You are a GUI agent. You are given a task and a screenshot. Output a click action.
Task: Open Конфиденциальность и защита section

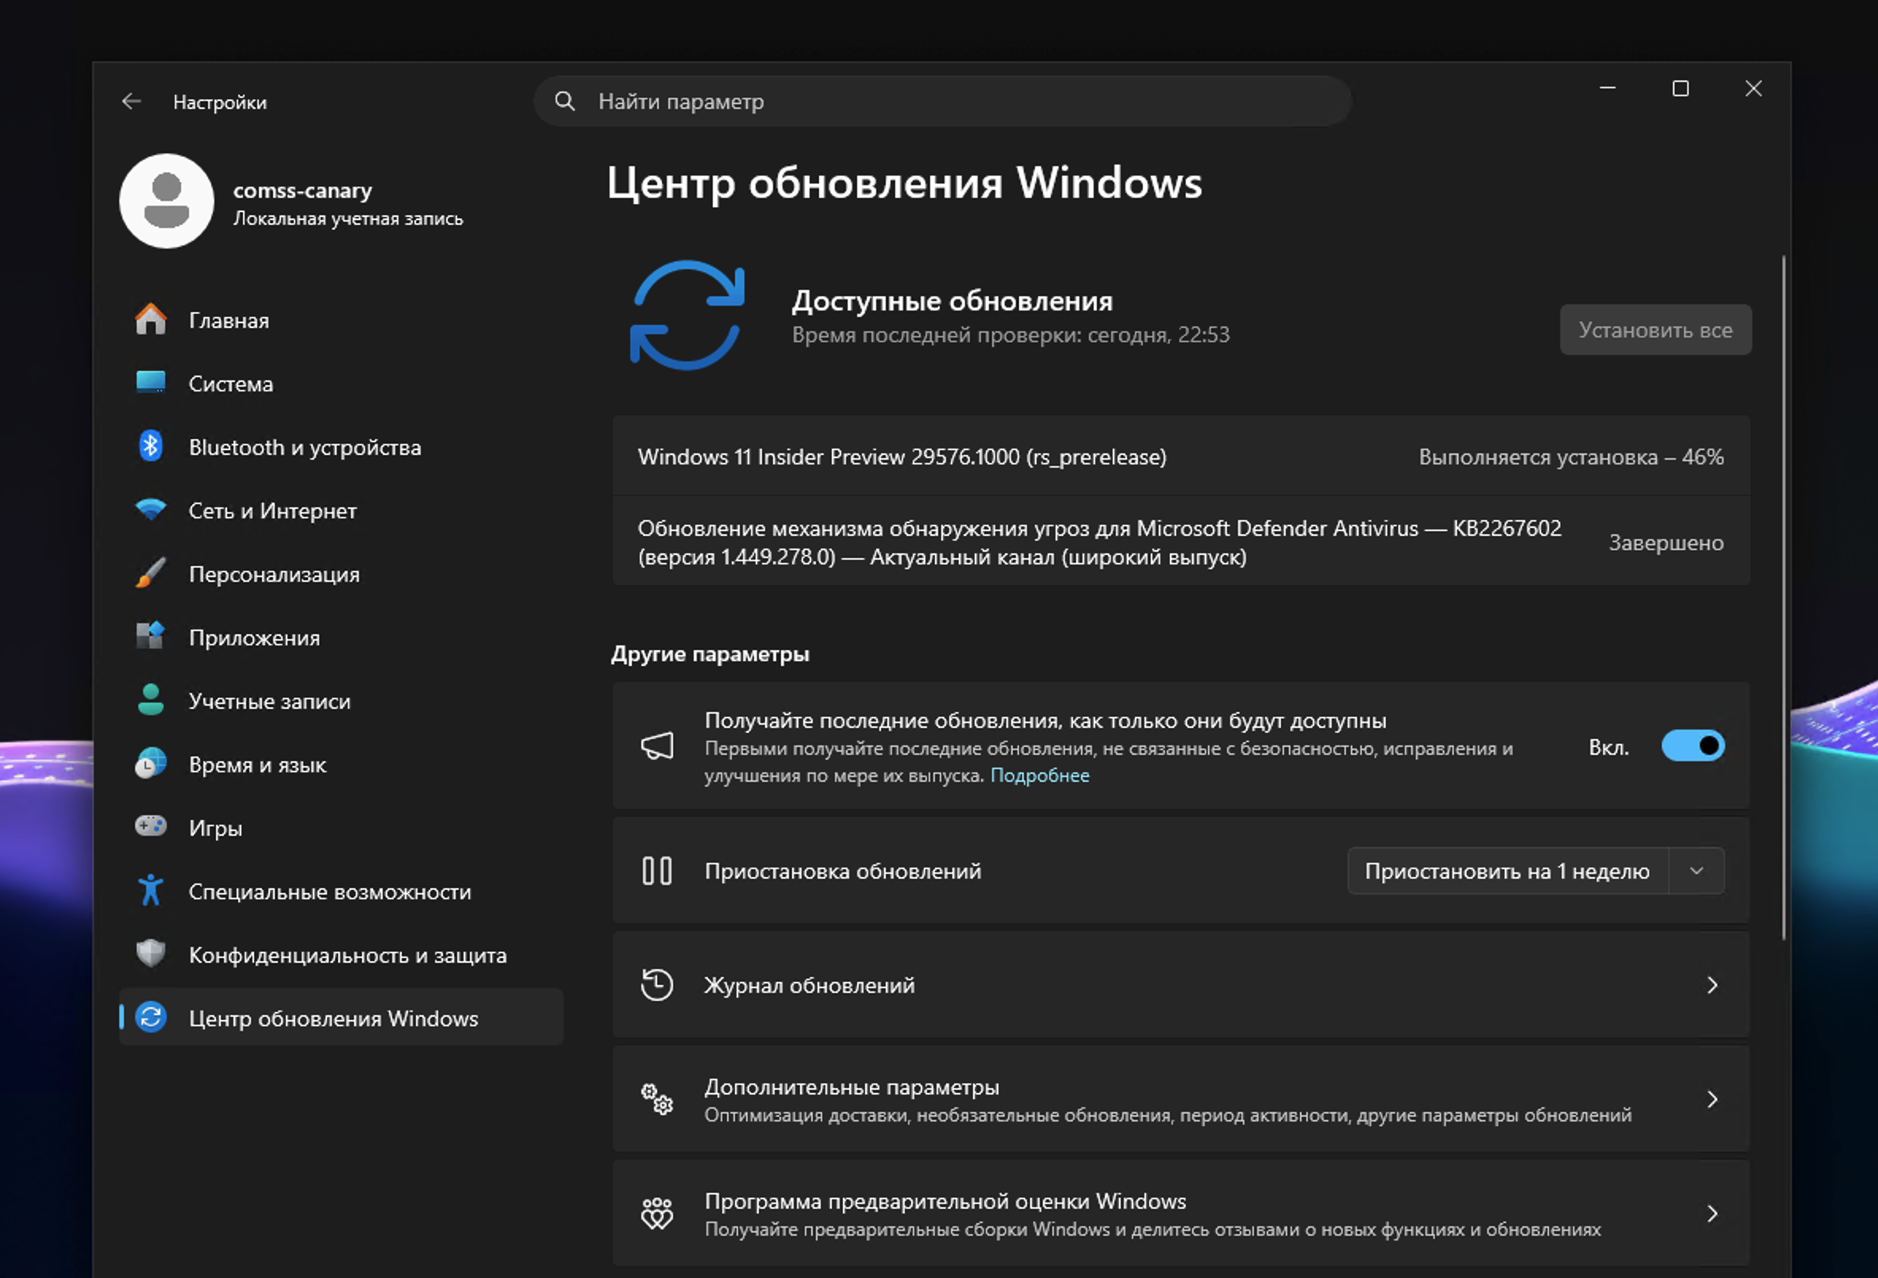click(341, 955)
